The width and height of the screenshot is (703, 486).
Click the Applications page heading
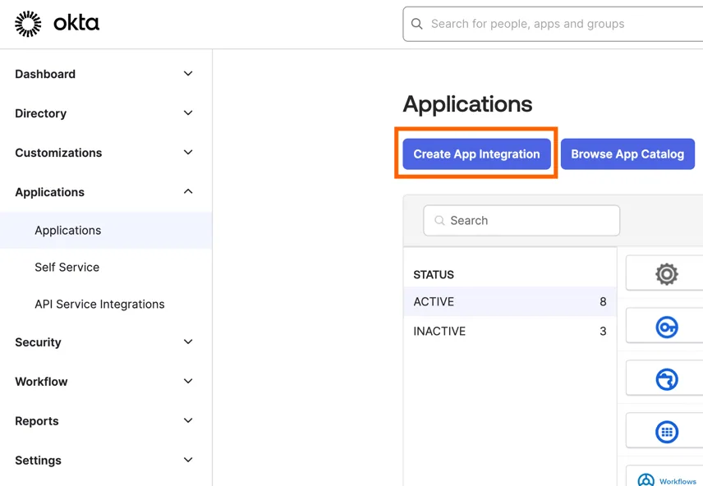(x=467, y=104)
